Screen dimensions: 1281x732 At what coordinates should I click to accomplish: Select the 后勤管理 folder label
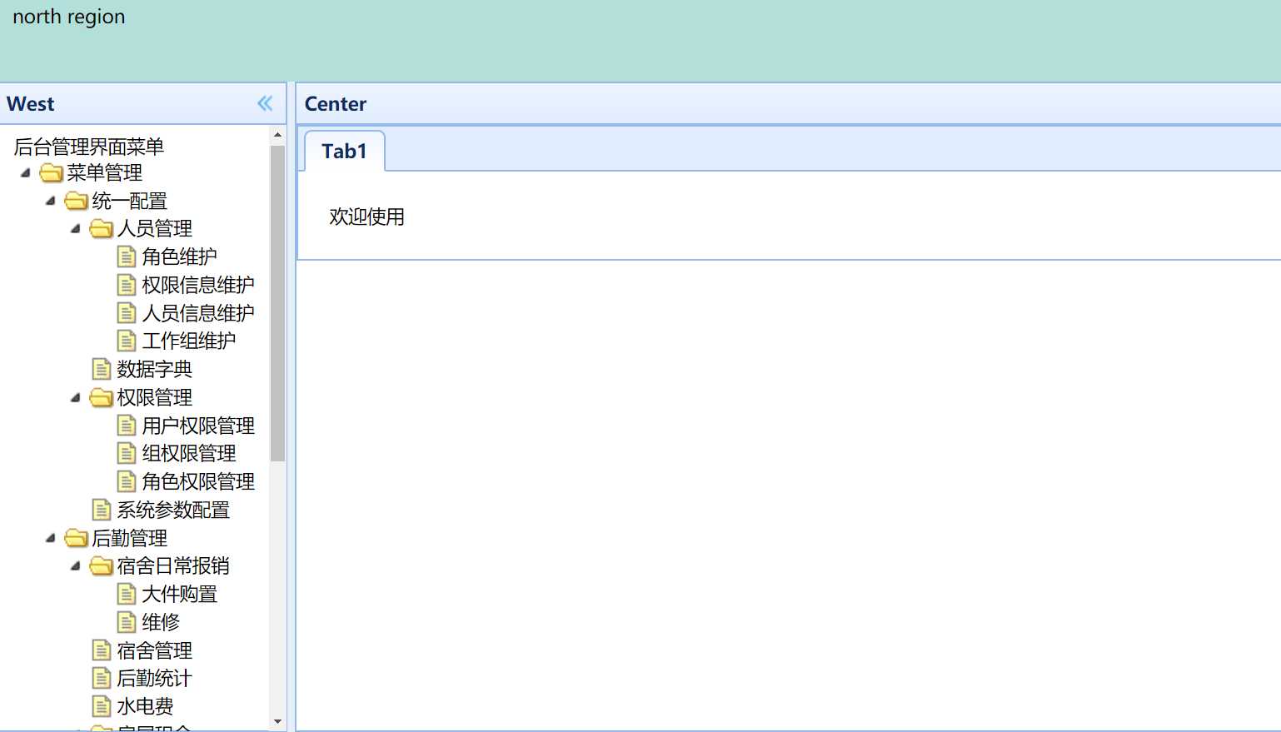[x=129, y=539]
